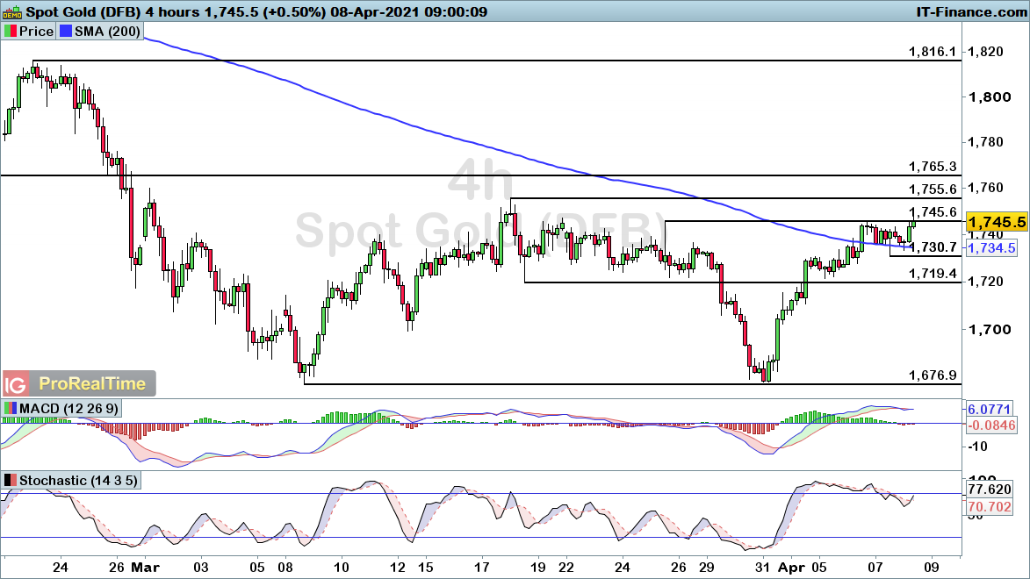Click the 1,719.4 level label

933,273
